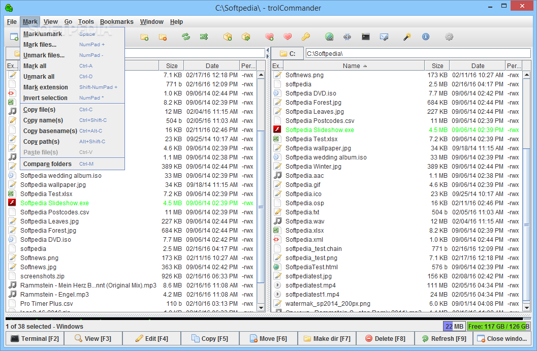
Task: Sort right panel by Ex... extension column
Action: (x=277, y=66)
